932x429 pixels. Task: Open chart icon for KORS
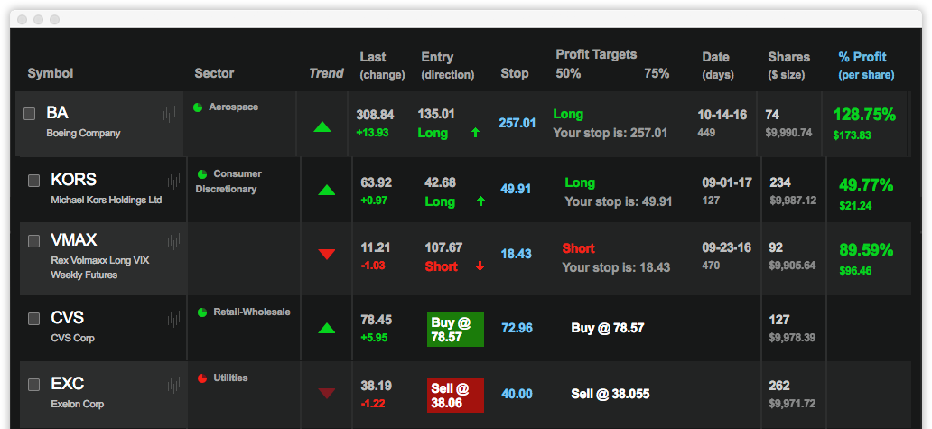tap(174, 181)
